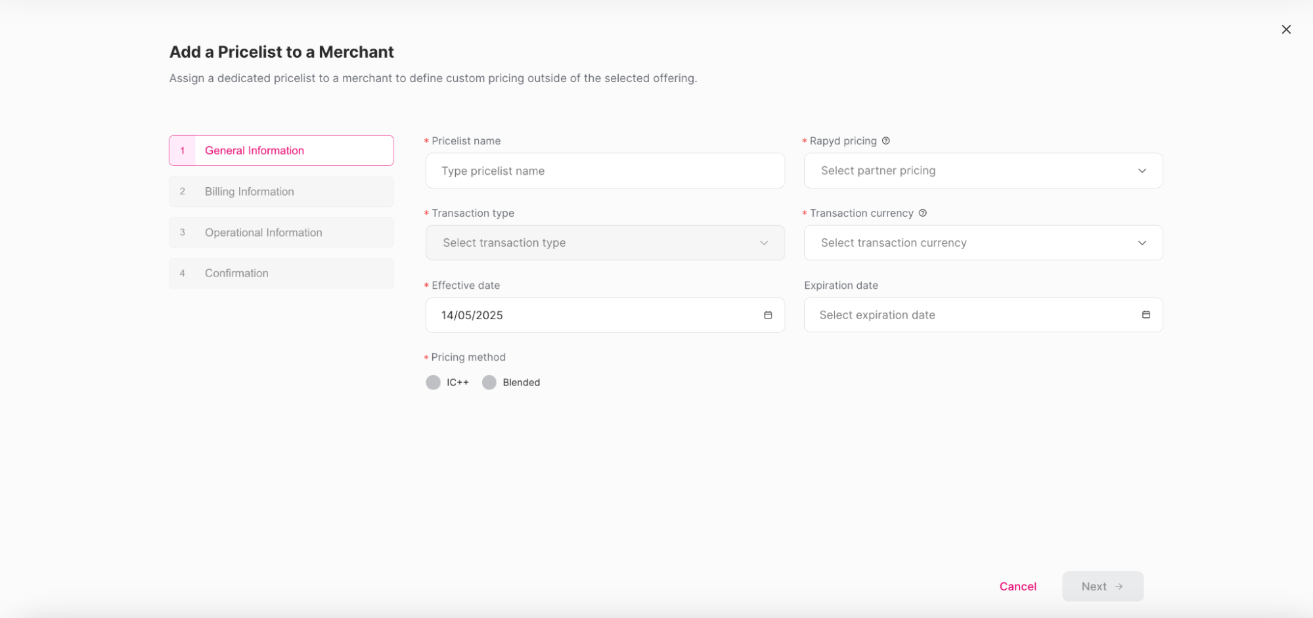This screenshot has height=618, width=1313.
Task: Click the Effective date label
Action: tap(466, 285)
